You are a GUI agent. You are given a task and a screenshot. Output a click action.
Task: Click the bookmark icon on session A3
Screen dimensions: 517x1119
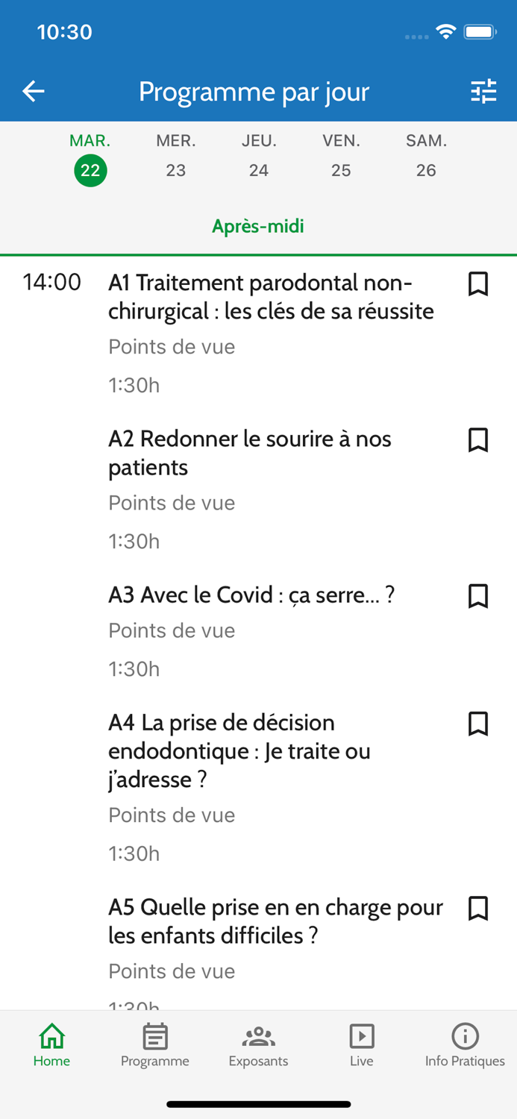coord(478,596)
